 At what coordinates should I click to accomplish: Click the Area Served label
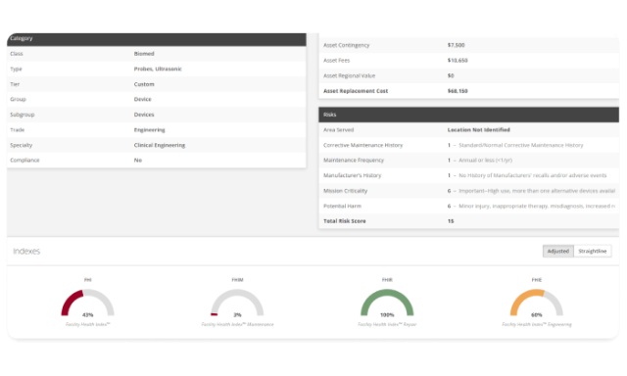pyautogui.click(x=338, y=130)
